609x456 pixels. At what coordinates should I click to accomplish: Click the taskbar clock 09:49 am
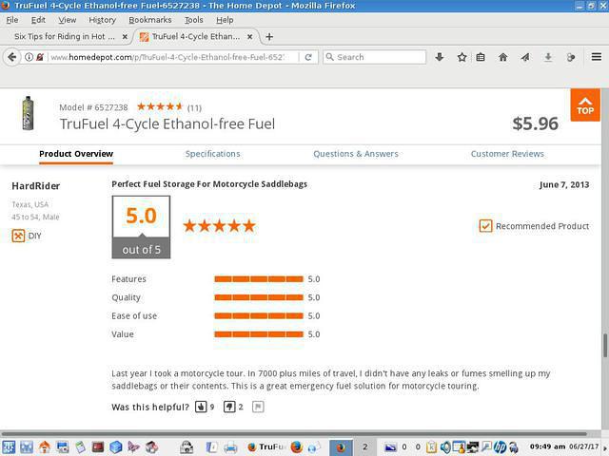548,446
